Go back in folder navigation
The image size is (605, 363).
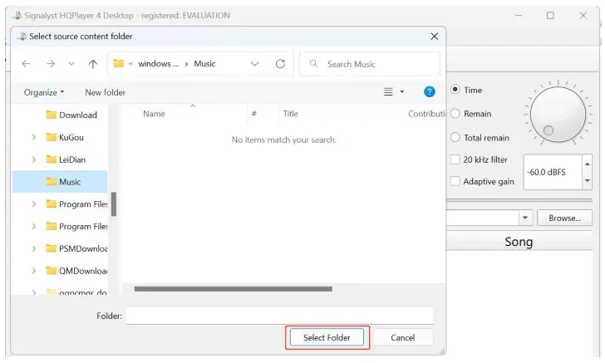coord(26,64)
